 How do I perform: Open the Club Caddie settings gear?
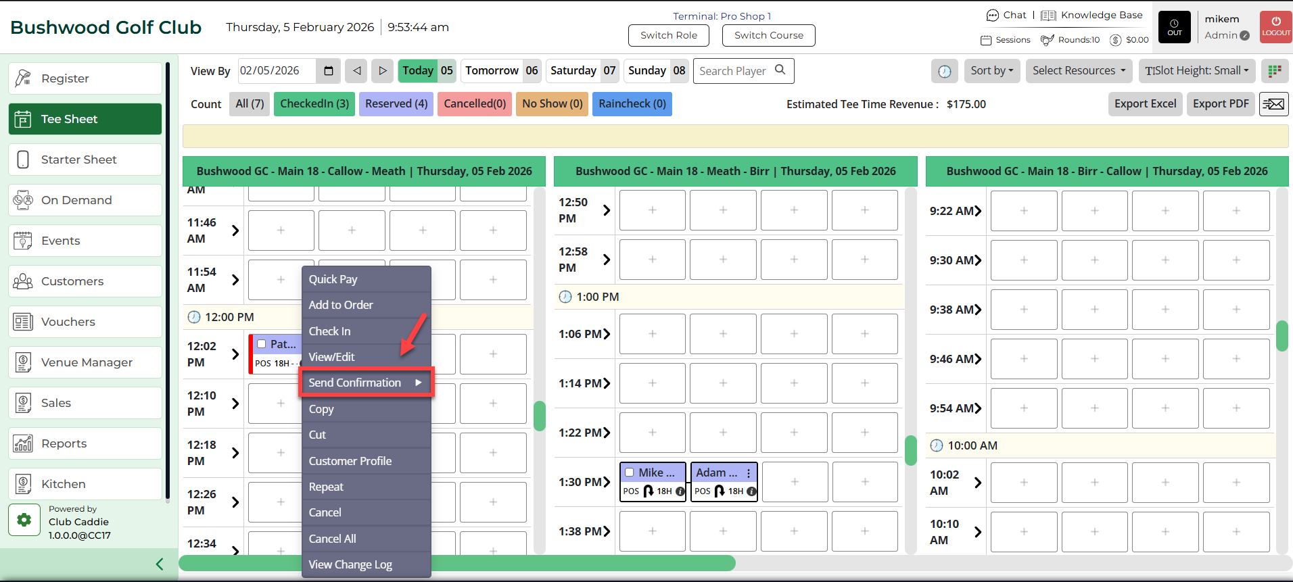pos(24,520)
